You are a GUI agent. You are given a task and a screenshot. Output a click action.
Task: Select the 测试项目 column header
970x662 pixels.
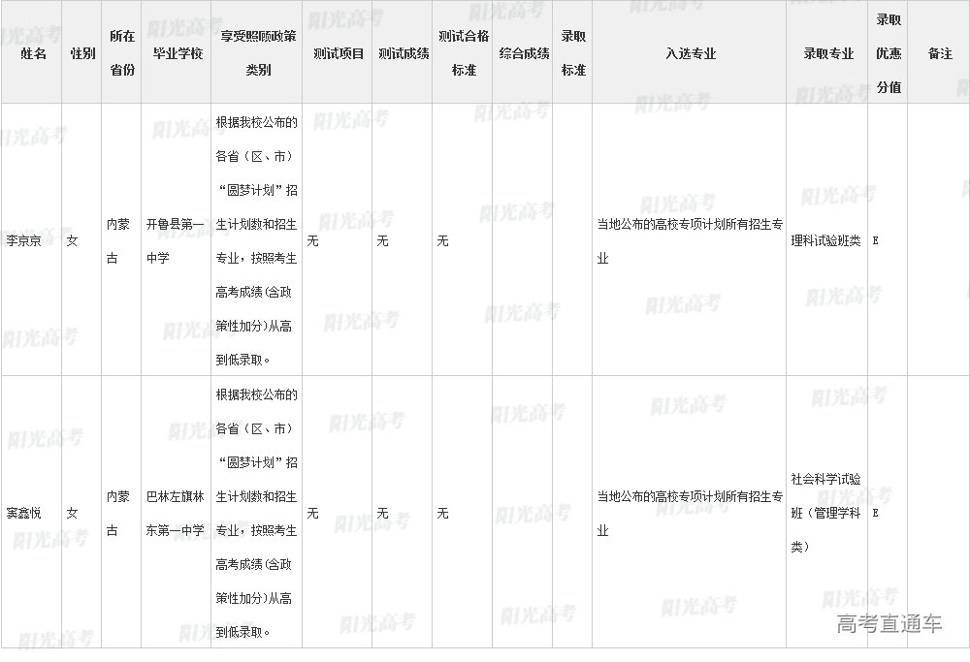(339, 53)
